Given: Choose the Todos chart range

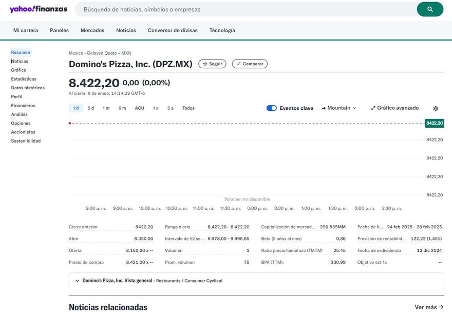Looking at the screenshot, I should coord(189,108).
